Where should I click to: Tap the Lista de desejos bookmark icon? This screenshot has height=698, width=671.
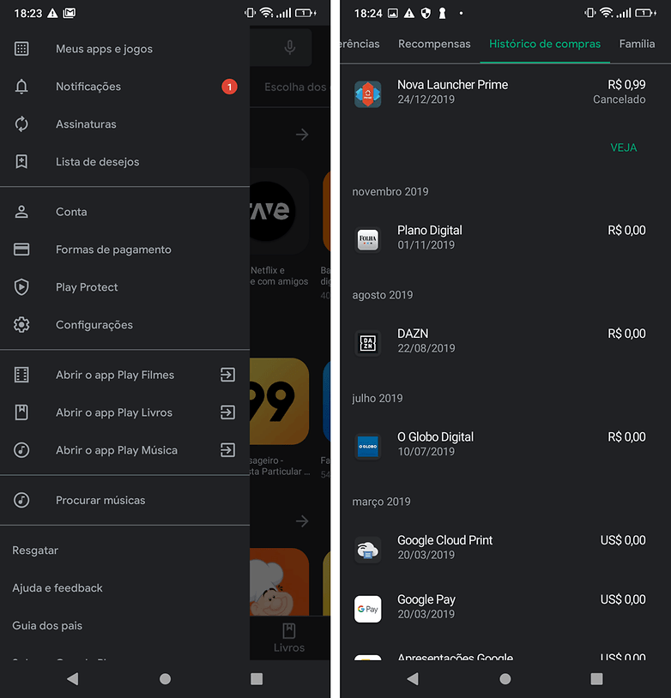[x=21, y=161]
